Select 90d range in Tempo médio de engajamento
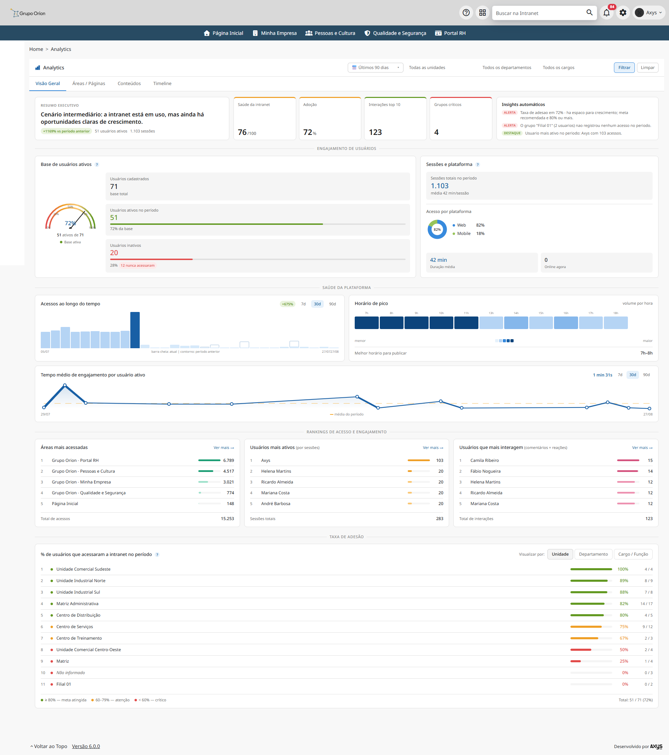The image size is (669, 755). [x=646, y=375]
